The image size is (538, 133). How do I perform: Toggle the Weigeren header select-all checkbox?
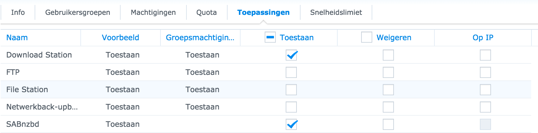pyautogui.click(x=367, y=37)
